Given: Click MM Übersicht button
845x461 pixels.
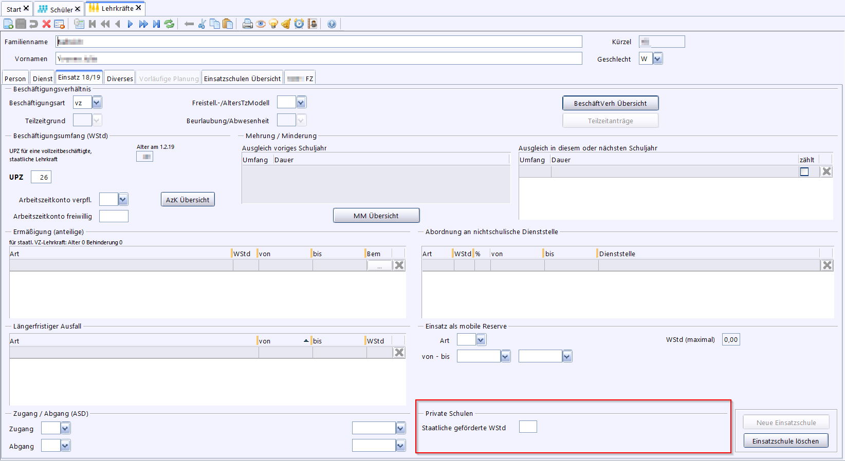Looking at the screenshot, I should (x=376, y=216).
